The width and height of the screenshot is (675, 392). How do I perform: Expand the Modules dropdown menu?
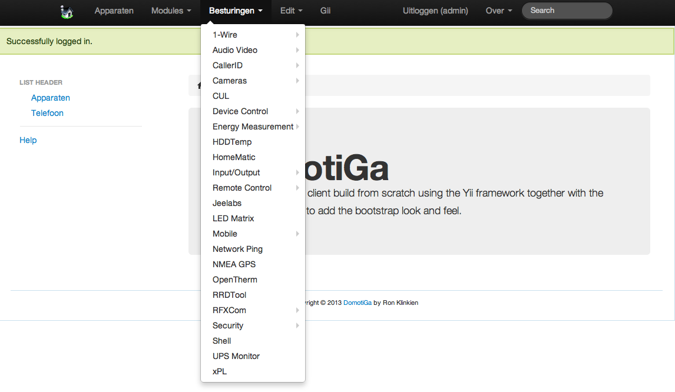pyautogui.click(x=171, y=11)
